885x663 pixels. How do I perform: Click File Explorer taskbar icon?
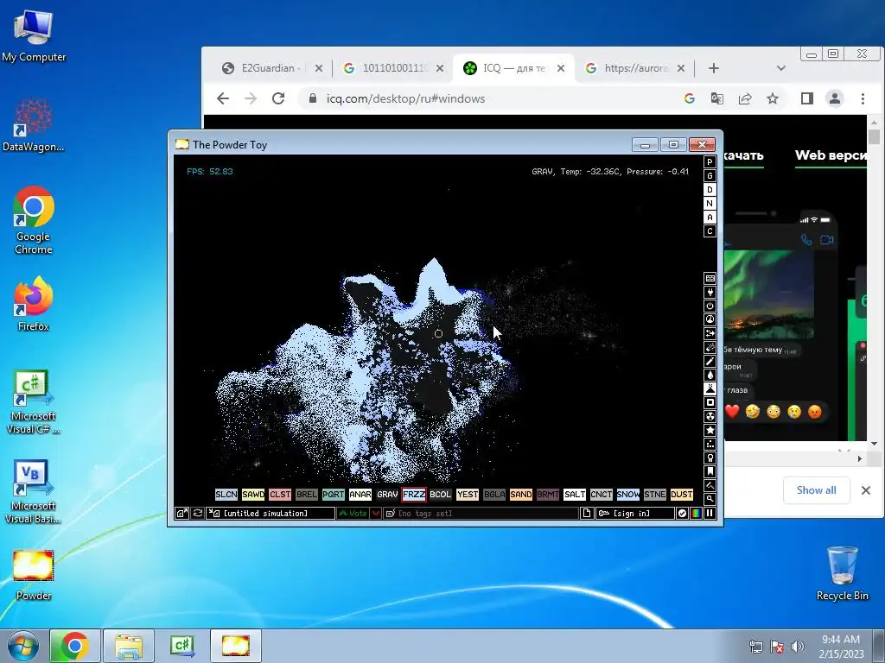coord(129,646)
